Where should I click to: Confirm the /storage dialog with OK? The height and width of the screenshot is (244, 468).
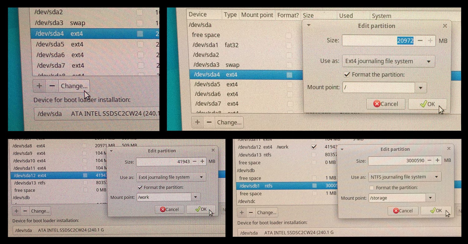coord(436,211)
